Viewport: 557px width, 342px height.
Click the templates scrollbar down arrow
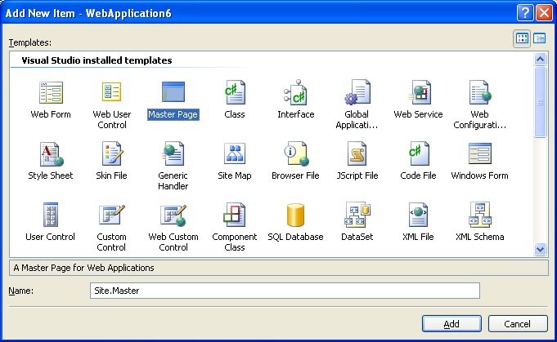(x=540, y=249)
